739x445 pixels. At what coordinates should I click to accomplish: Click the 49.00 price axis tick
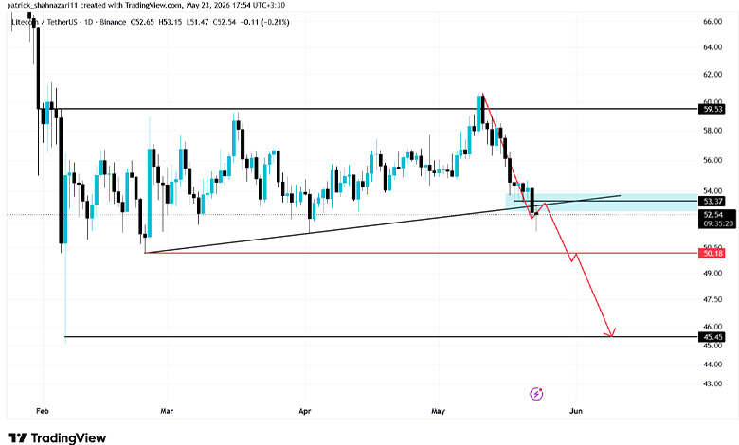(x=712, y=273)
